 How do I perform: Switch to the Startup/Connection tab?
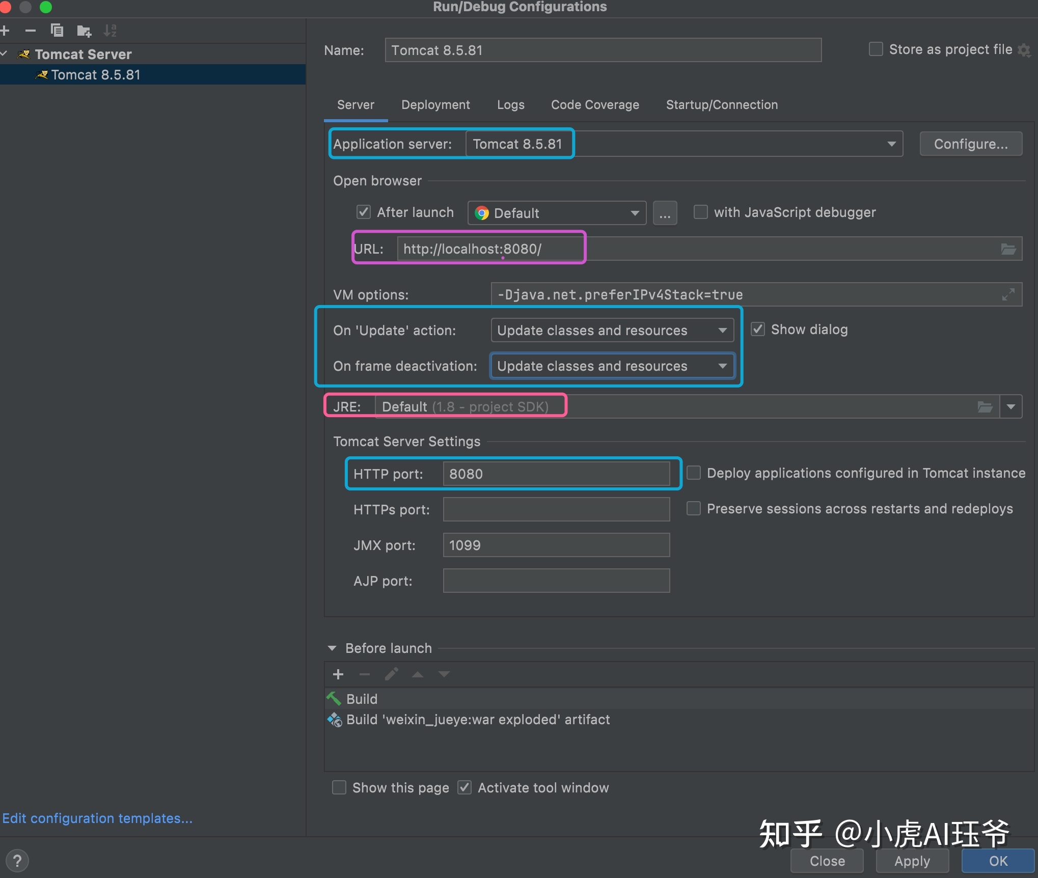pyautogui.click(x=722, y=105)
